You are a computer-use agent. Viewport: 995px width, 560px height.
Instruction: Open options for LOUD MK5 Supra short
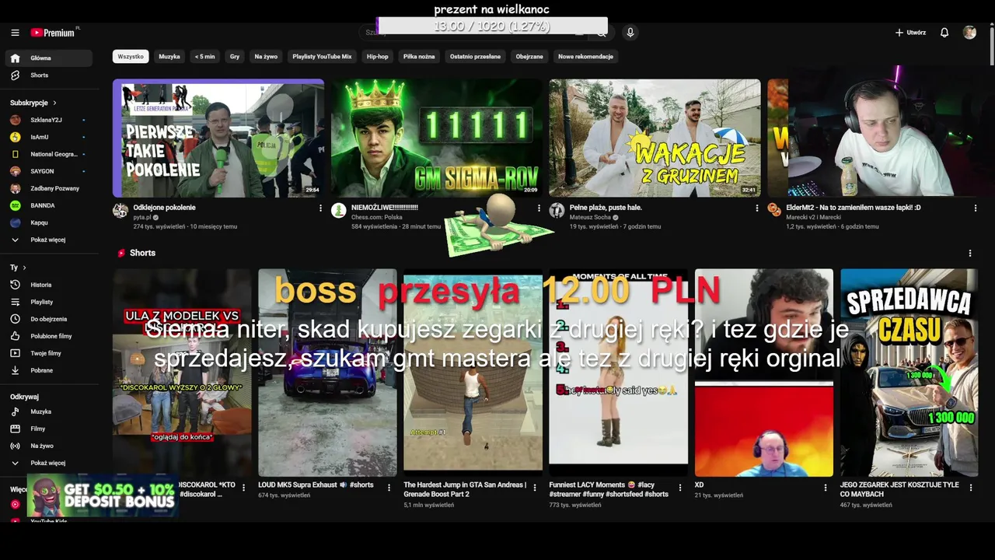(389, 488)
